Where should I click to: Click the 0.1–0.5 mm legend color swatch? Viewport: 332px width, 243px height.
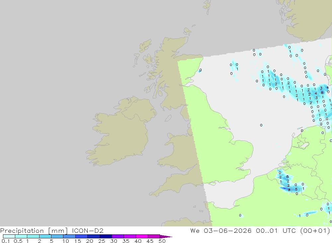click(9, 236)
